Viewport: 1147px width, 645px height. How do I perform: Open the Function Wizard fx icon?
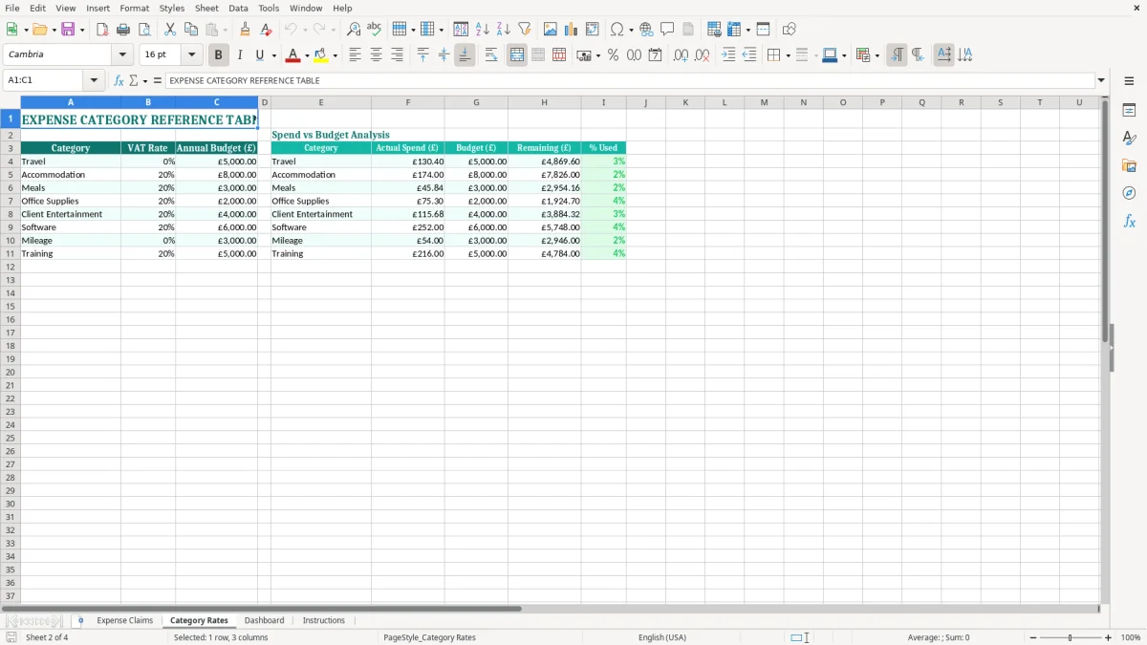119,80
